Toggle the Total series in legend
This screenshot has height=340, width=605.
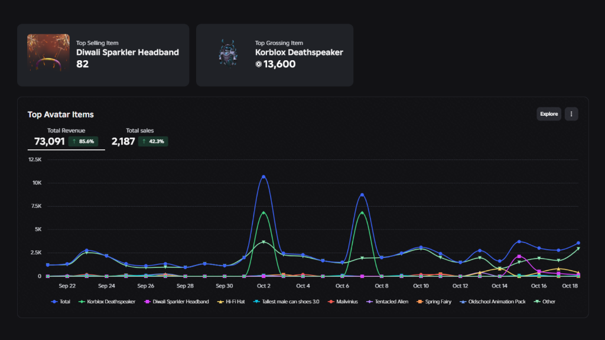click(61, 302)
